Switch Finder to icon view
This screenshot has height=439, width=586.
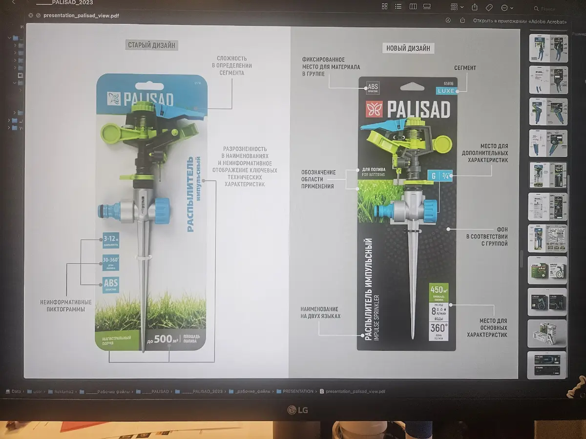coord(384,7)
